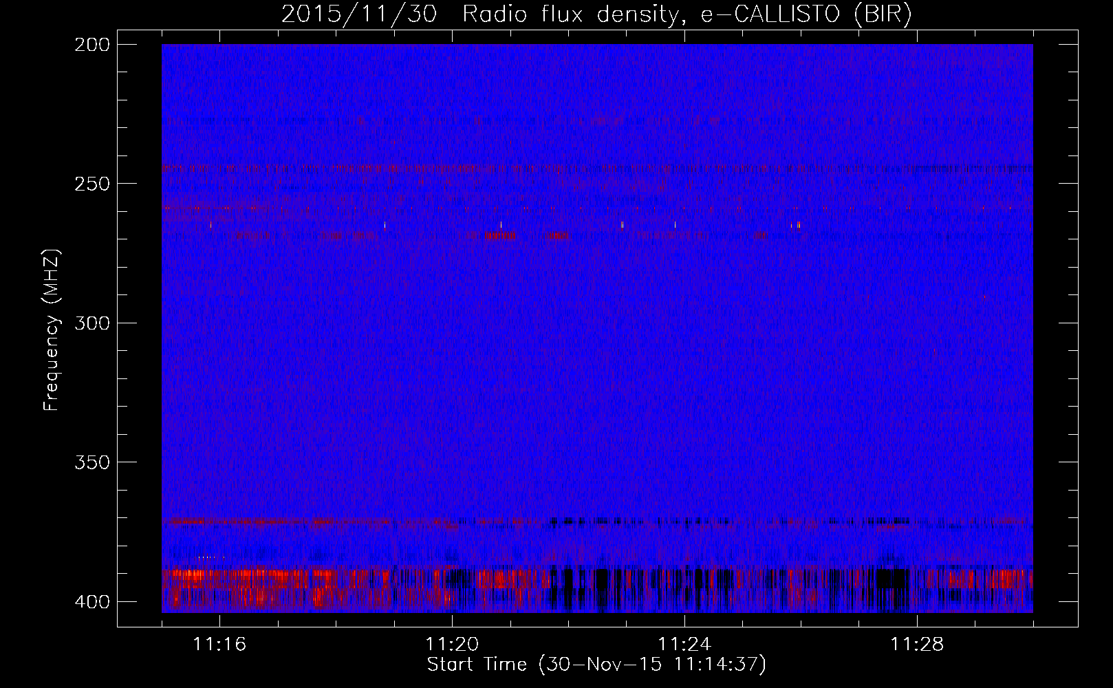Click the date 2015/11/30 in the title

pyautogui.click(x=359, y=14)
